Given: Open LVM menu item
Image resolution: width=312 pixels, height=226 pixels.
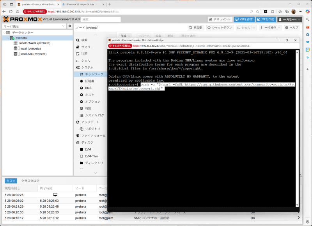Looking at the screenshot, I should pos(88,149).
